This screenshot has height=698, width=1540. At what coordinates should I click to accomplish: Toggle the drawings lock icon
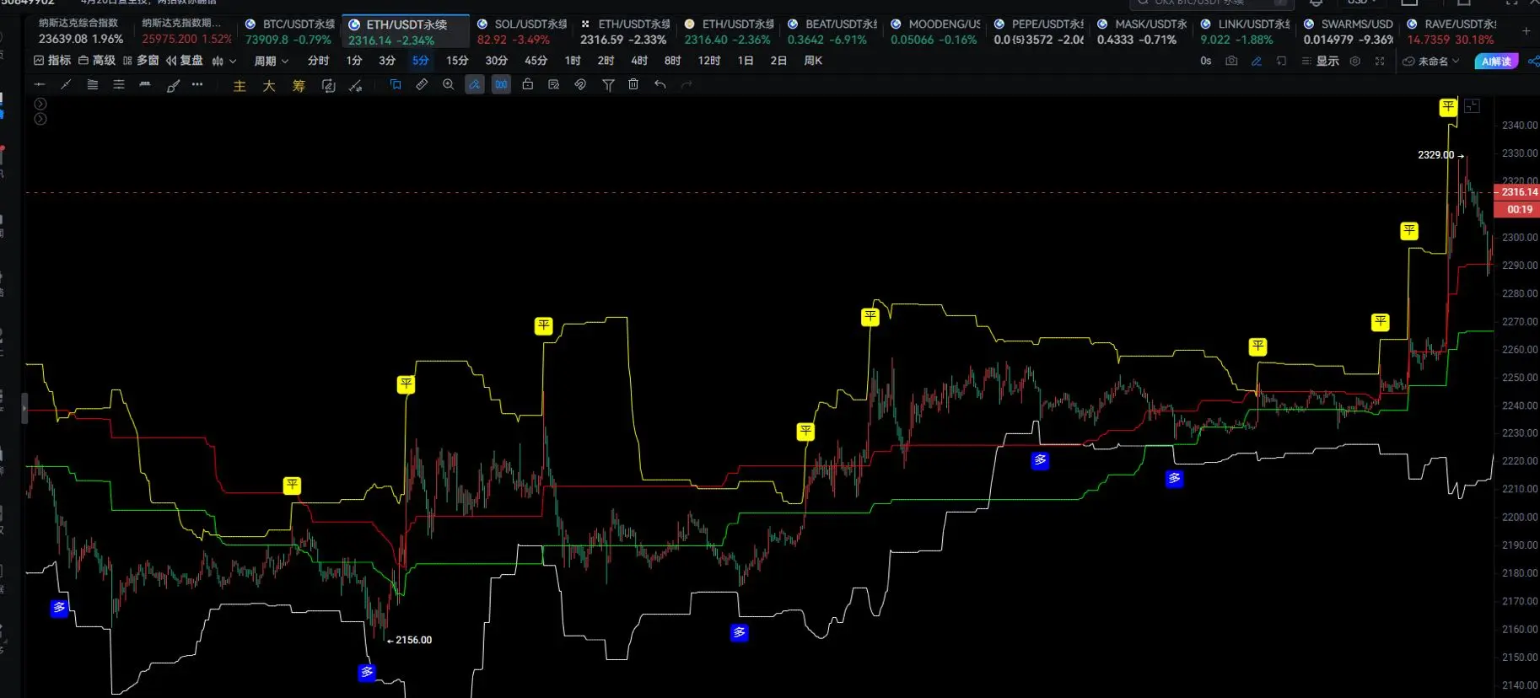527,84
